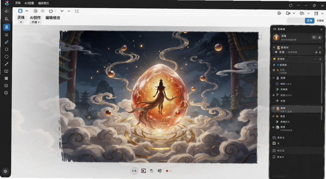The image size is (326, 179).
Task: Collapse the section with the chevron below the 灵珠 card
Action: (x=320, y=48)
